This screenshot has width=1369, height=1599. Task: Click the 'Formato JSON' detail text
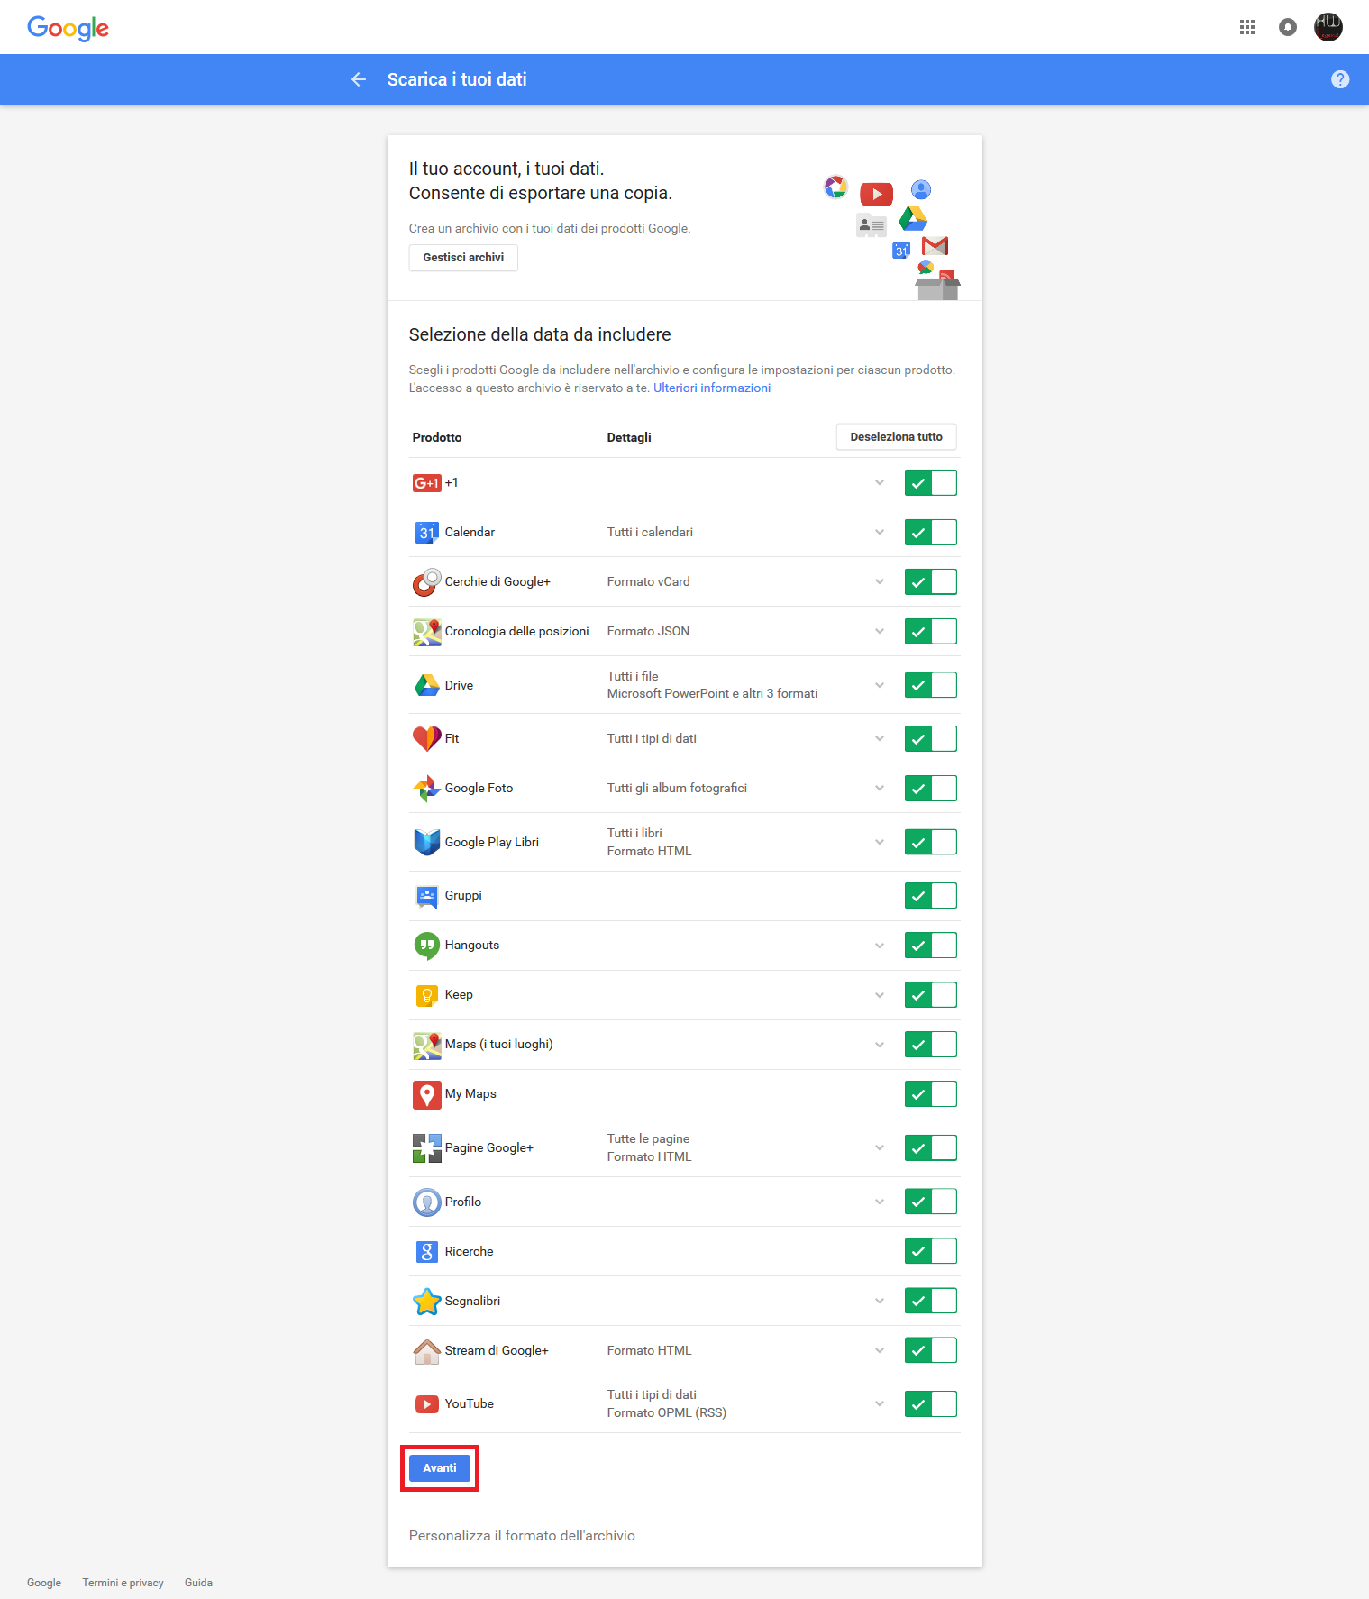[x=648, y=632]
